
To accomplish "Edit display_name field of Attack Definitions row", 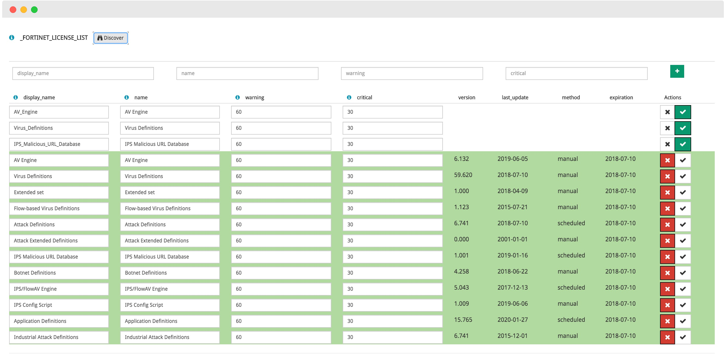I will 59,224.
